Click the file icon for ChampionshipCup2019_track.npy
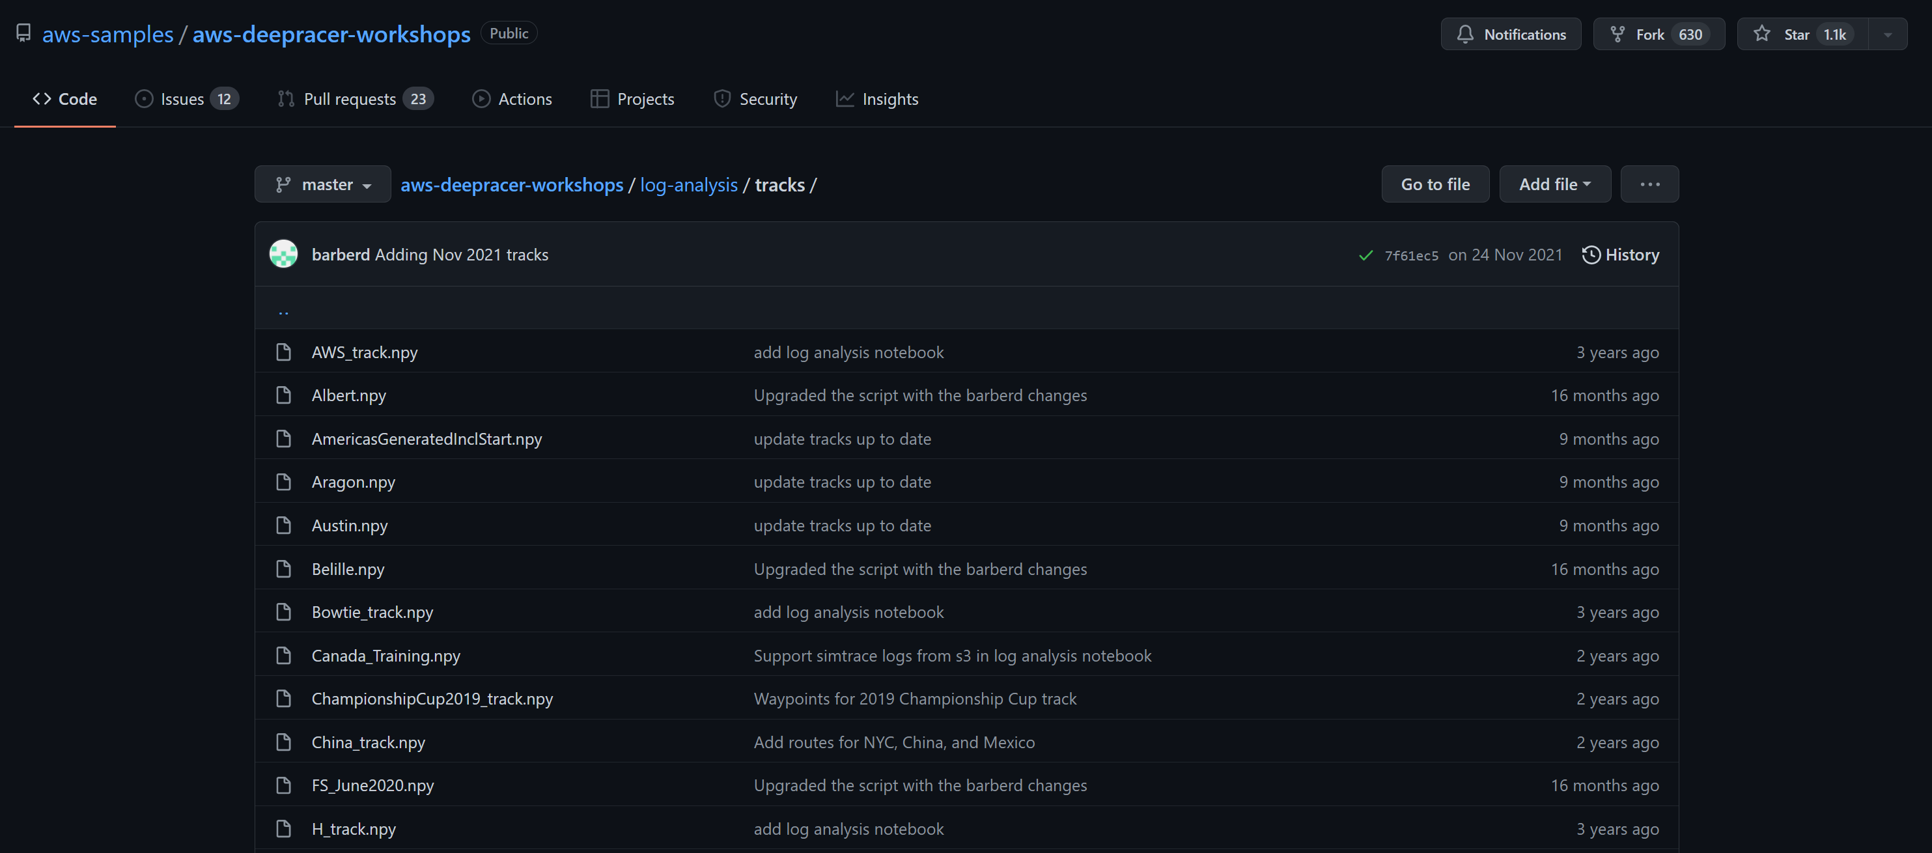The width and height of the screenshot is (1932, 853). 283,699
